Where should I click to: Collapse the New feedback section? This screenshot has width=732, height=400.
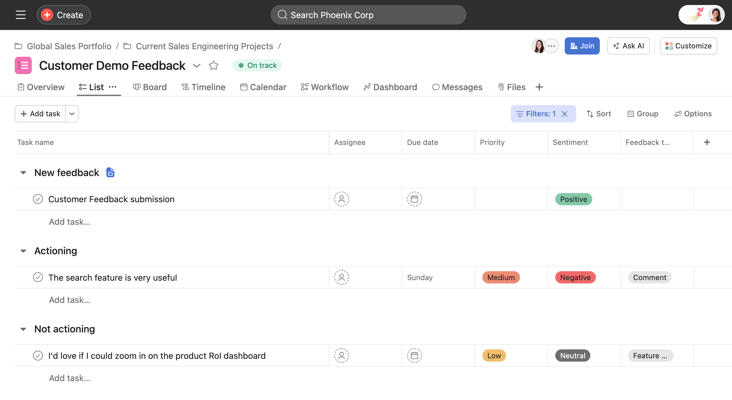[x=23, y=173]
